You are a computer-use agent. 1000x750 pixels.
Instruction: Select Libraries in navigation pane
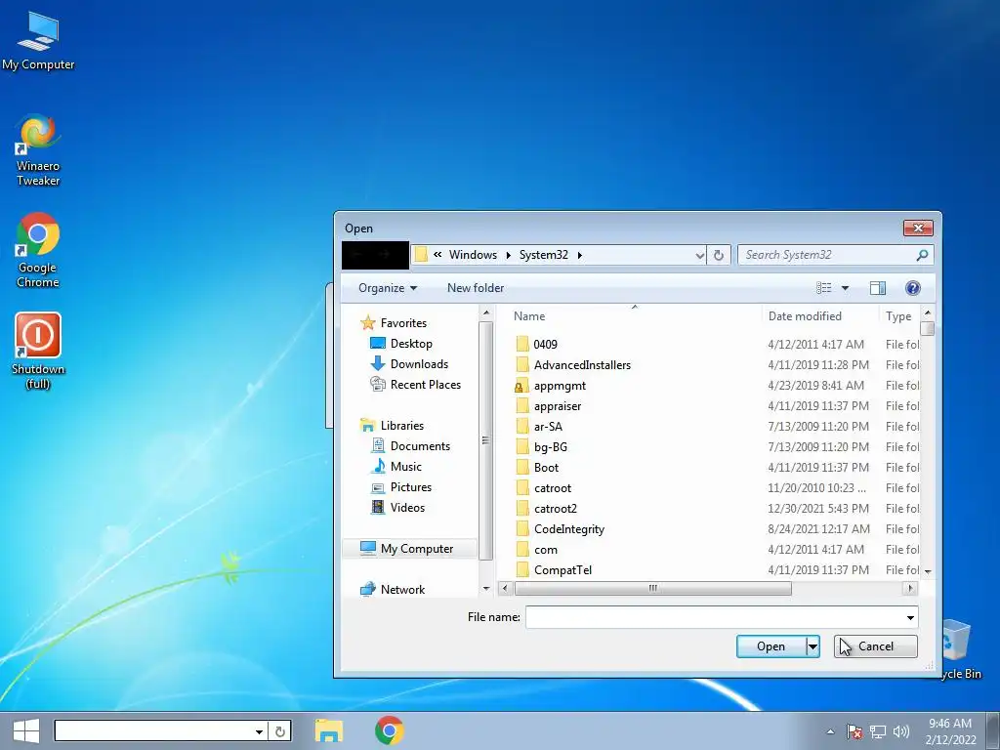point(393,426)
